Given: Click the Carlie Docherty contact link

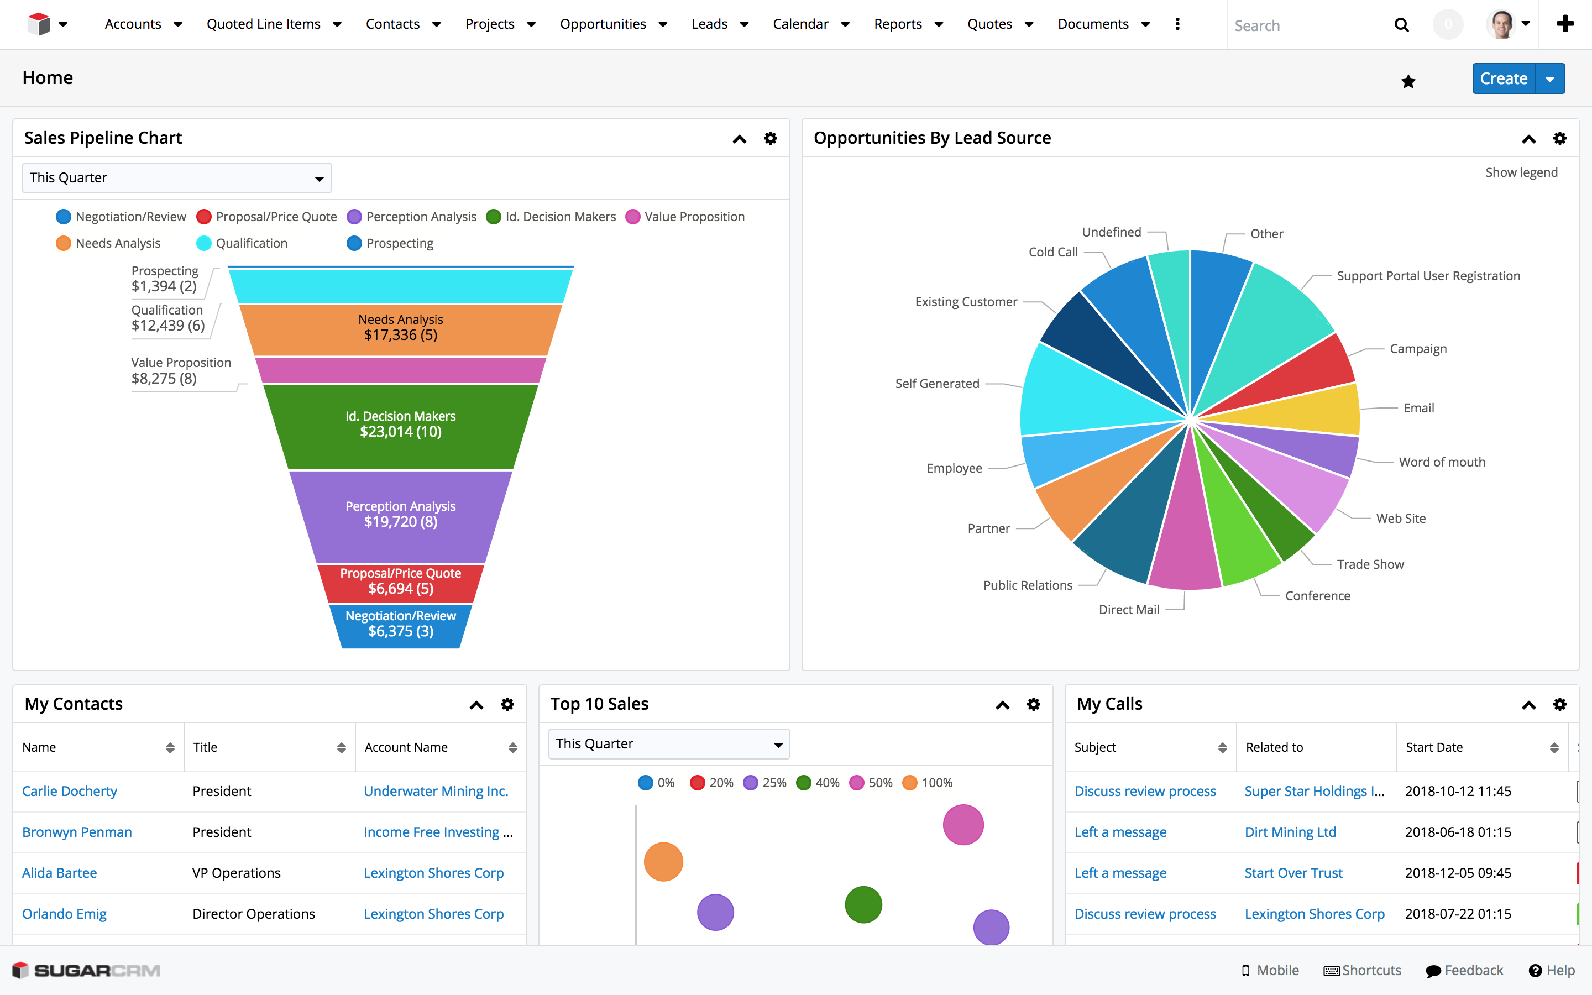Looking at the screenshot, I should [x=70, y=790].
